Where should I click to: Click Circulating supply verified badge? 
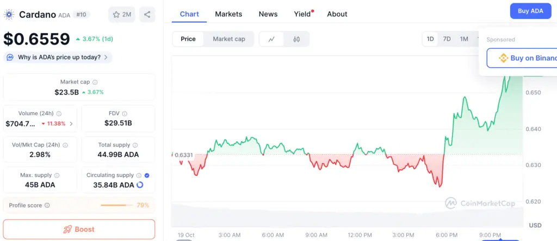148,175
